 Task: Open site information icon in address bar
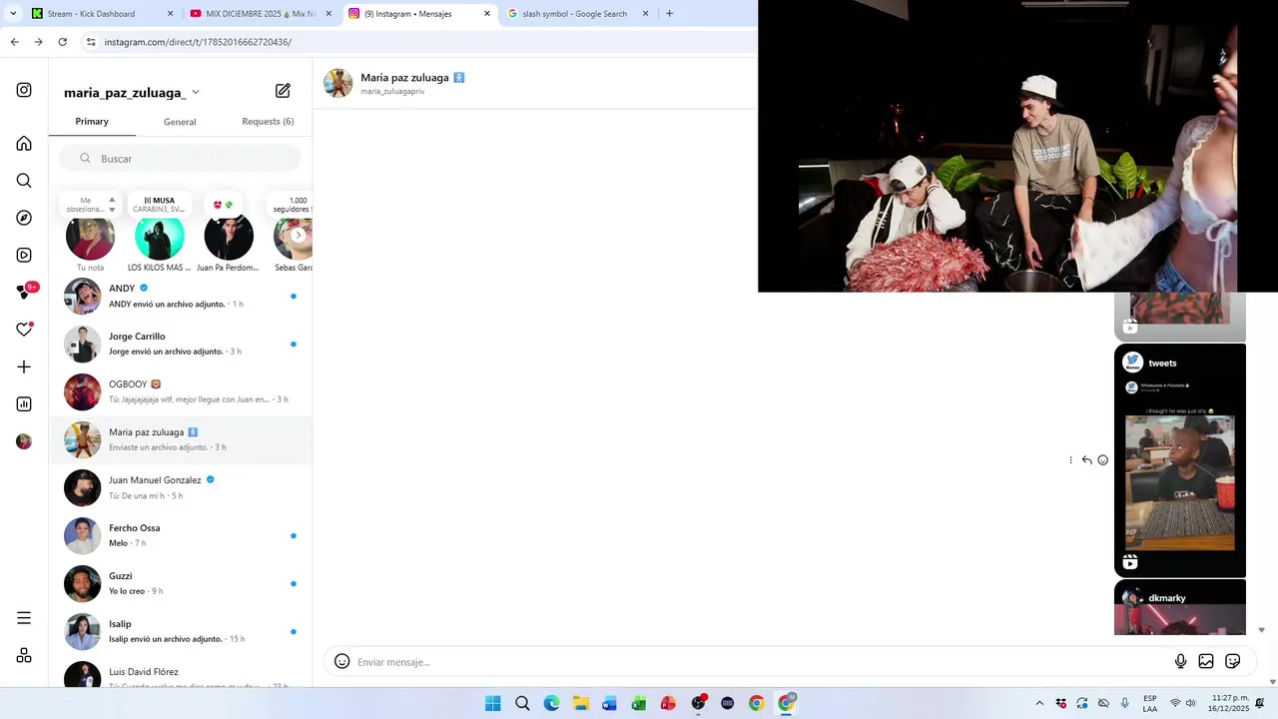point(91,42)
